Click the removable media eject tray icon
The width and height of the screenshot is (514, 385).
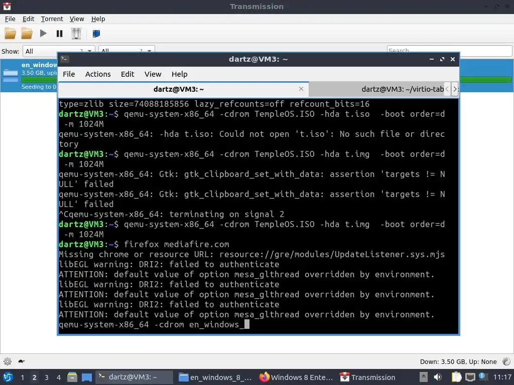click(x=424, y=377)
